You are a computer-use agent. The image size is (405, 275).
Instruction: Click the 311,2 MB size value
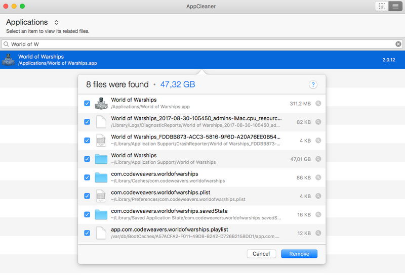[300, 104]
